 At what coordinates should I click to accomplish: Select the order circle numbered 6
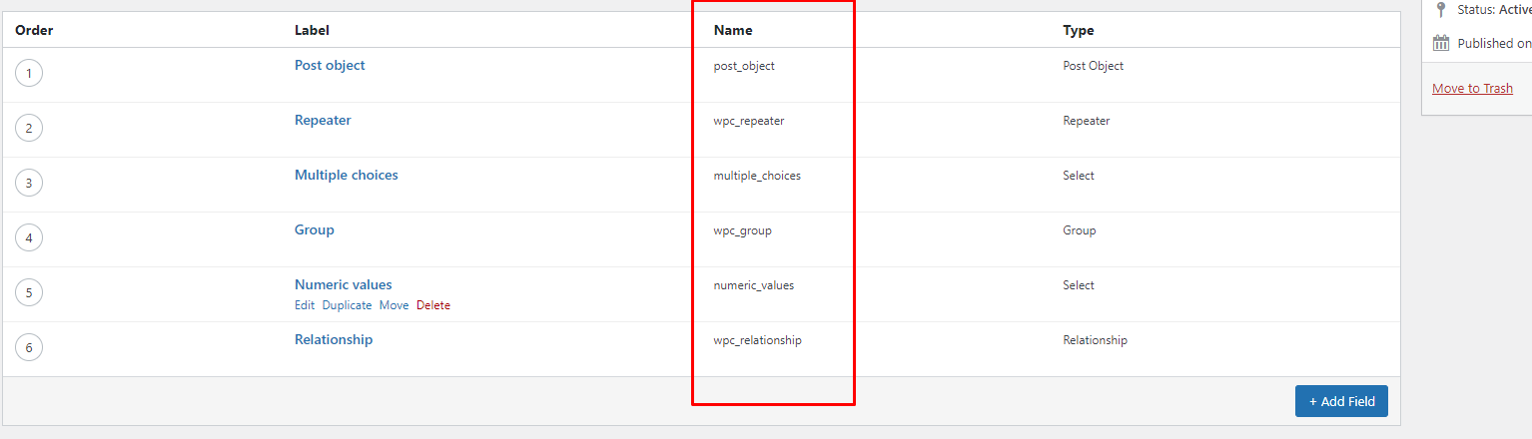click(29, 347)
